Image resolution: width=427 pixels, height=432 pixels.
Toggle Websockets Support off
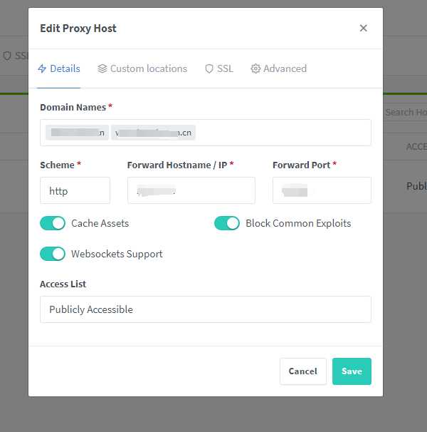[53, 254]
